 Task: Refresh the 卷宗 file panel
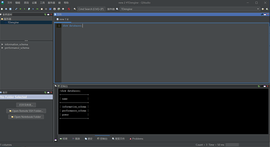(x=45, y=92)
